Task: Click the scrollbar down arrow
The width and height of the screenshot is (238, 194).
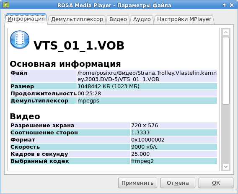Action: (226, 167)
